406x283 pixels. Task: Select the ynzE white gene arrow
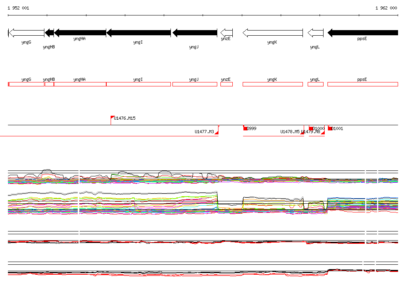coord(226,33)
